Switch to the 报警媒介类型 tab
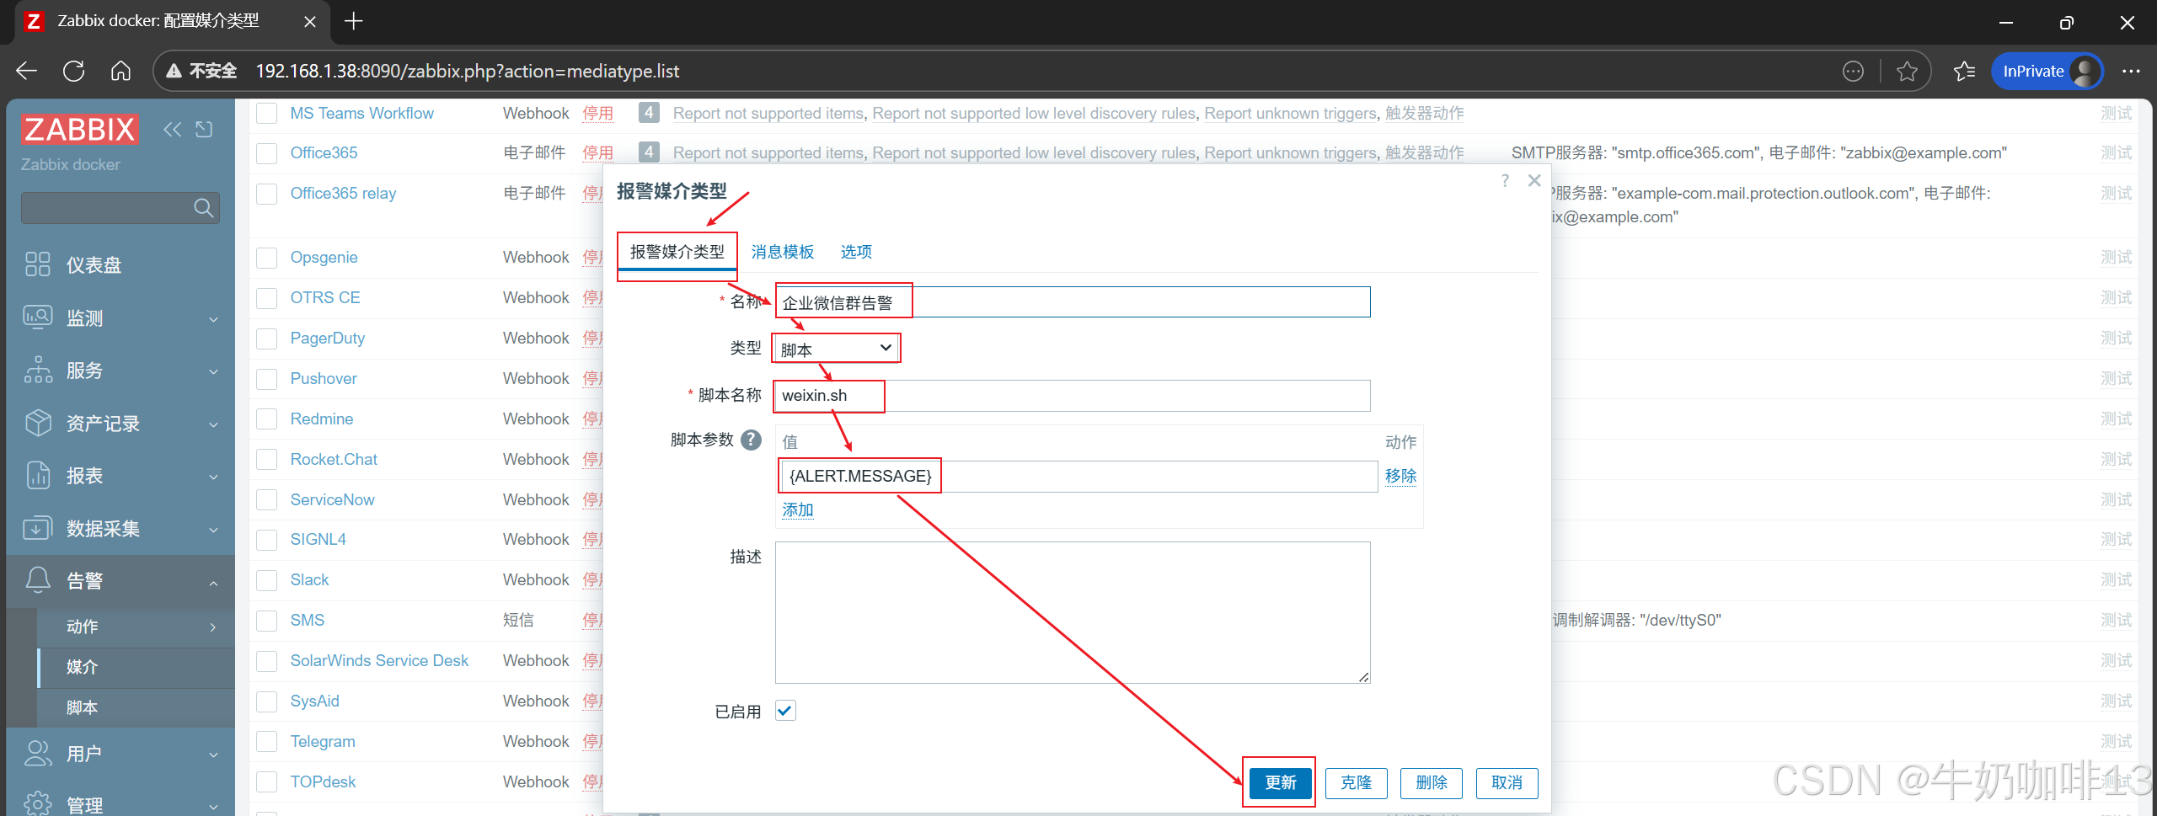This screenshot has height=816, width=2157. tap(677, 252)
